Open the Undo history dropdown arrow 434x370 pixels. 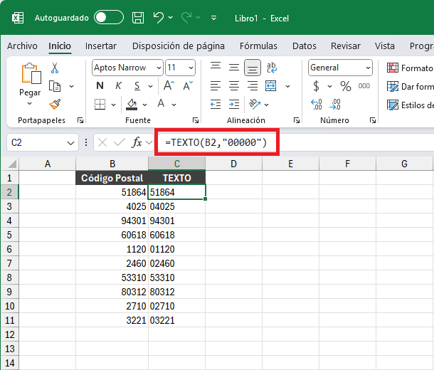coord(171,18)
